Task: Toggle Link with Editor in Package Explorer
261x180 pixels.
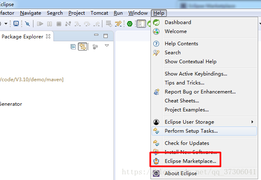Action: click(82, 47)
